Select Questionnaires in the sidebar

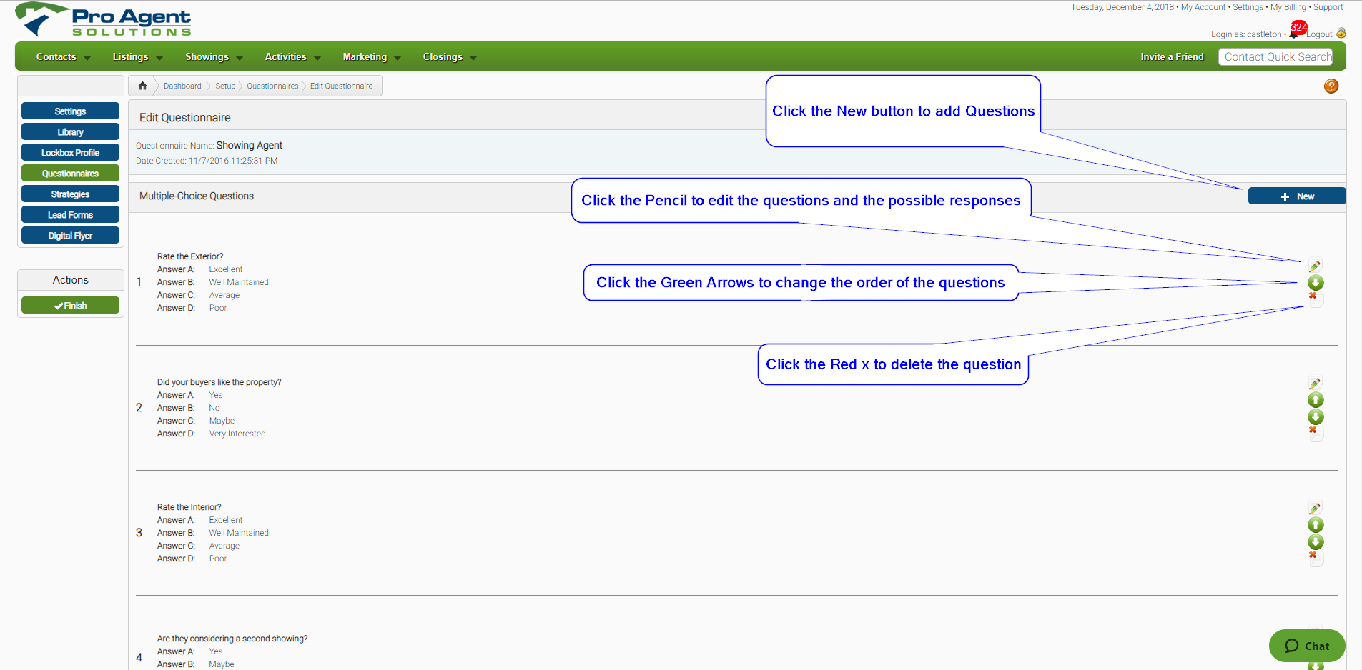(x=70, y=174)
